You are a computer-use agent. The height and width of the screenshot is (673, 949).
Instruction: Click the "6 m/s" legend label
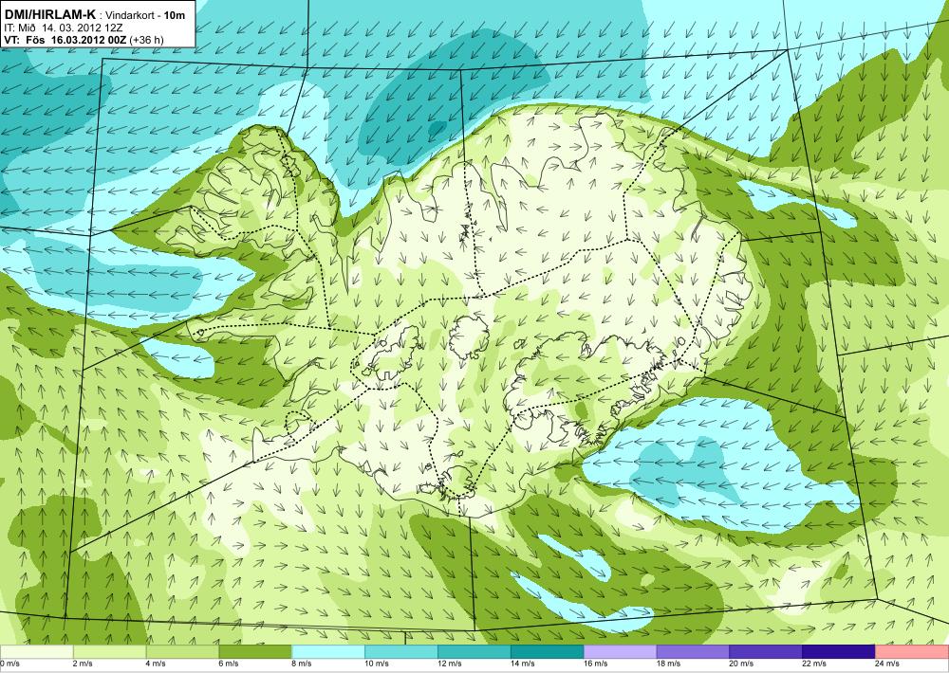click(229, 664)
